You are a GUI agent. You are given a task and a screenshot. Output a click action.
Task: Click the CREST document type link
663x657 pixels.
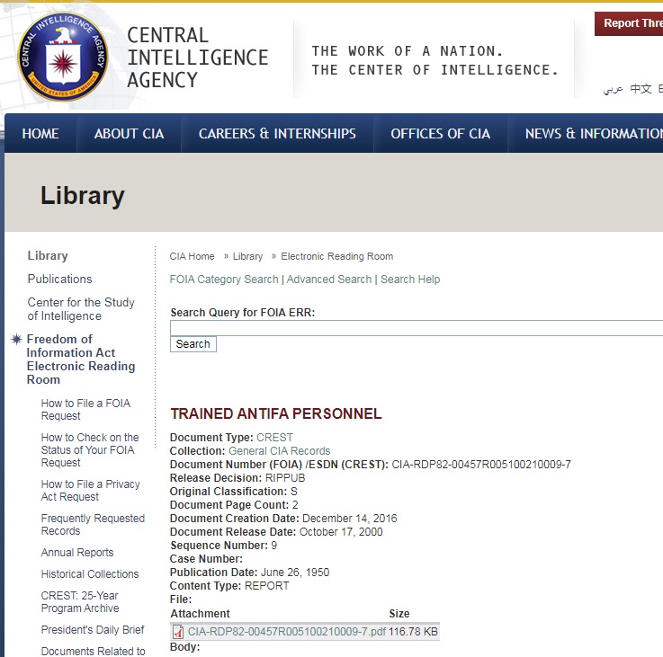tap(274, 438)
